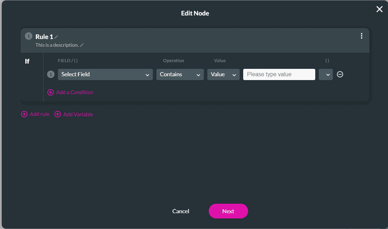Open the Value type dropdown

(223, 74)
